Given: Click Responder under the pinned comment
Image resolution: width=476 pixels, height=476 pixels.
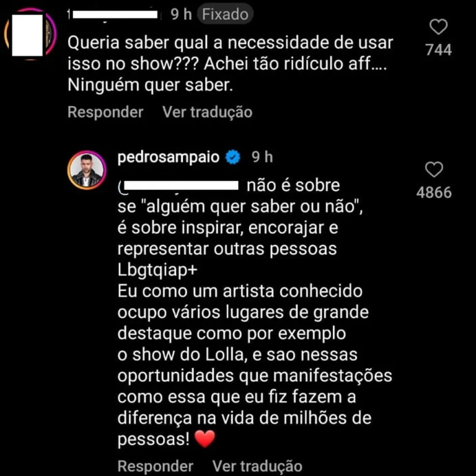Looking at the screenshot, I should tap(105, 112).
